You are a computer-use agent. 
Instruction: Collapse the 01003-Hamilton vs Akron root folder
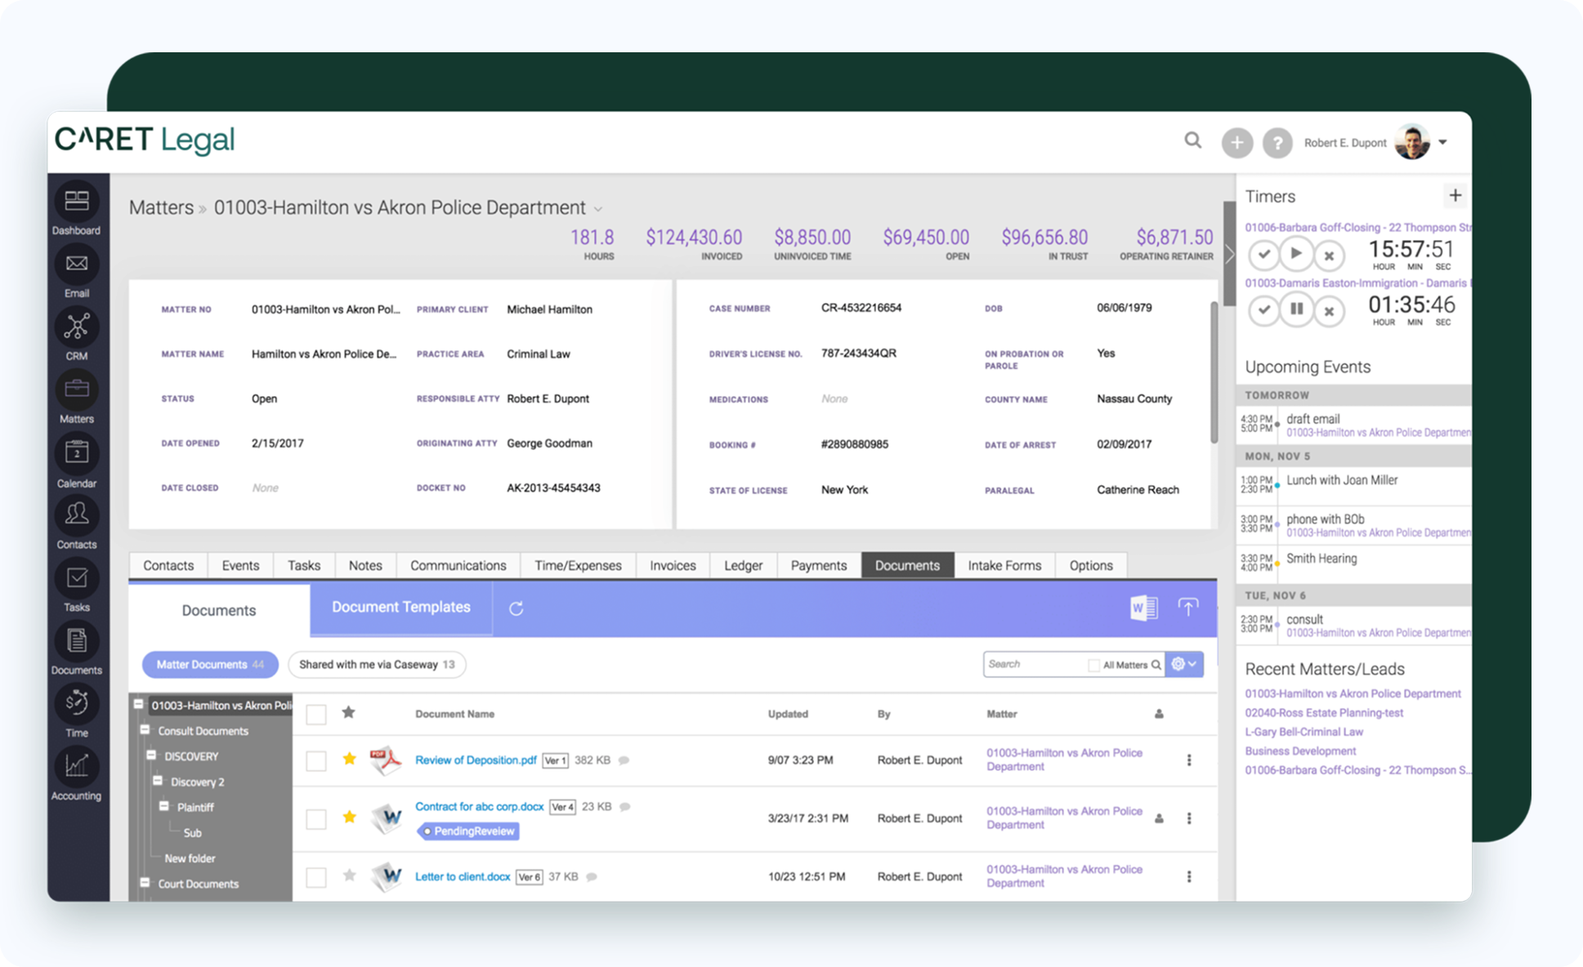click(x=139, y=704)
